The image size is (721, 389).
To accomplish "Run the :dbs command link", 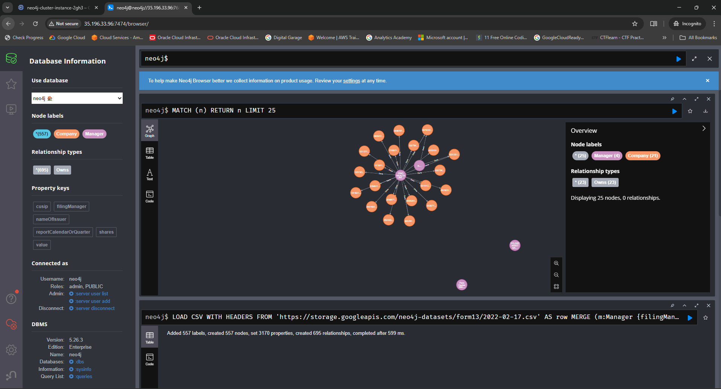I will (x=77, y=362).
